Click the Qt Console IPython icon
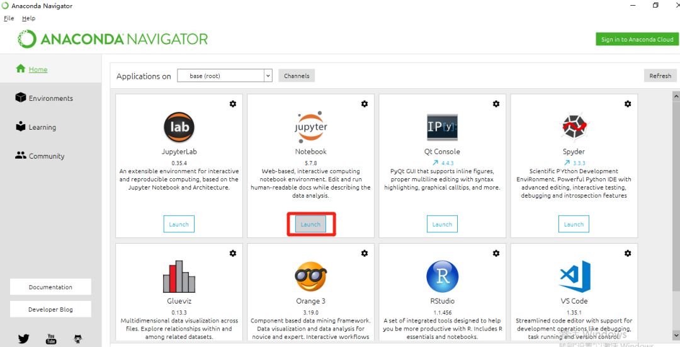680x347 pixels. 443,127
